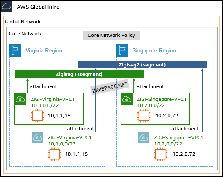The height and width of the screenshot is (177, 223).
Task: Click IP "10.1.1.15" in blue-bordered Virginia VPC
Action: tap(77, 154)
